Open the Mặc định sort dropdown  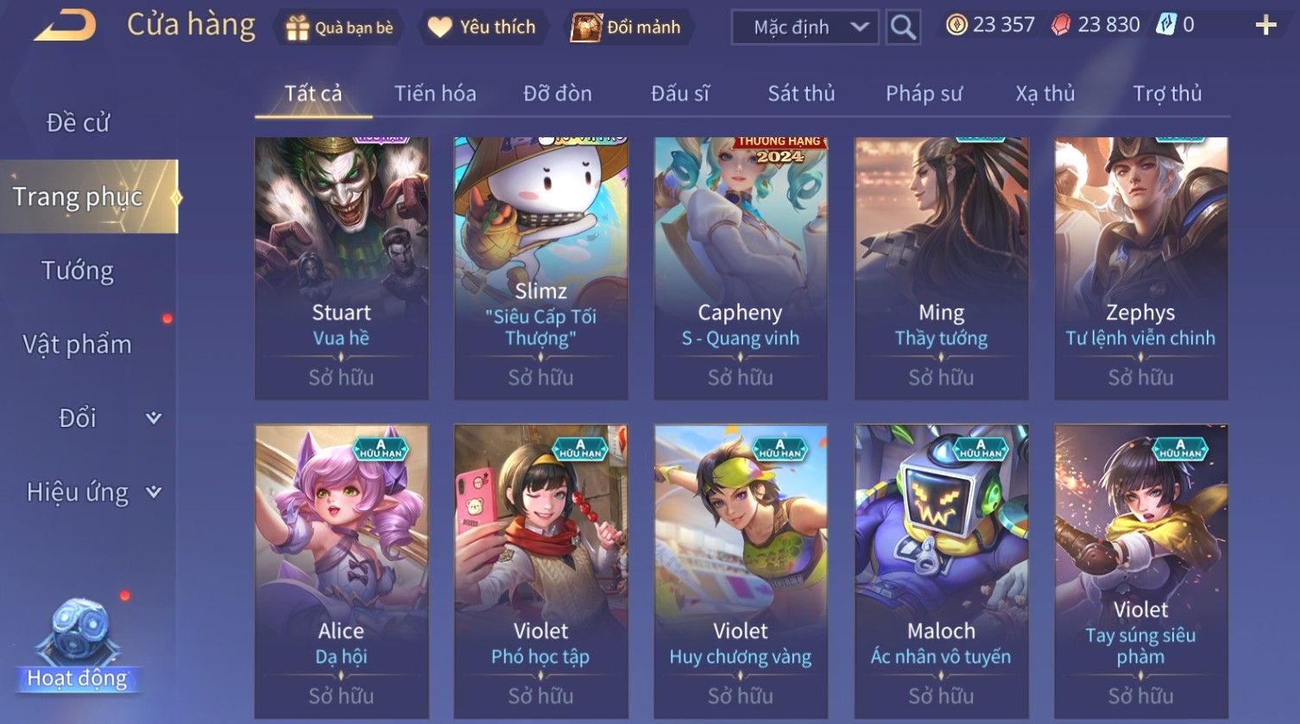(805, 28)
